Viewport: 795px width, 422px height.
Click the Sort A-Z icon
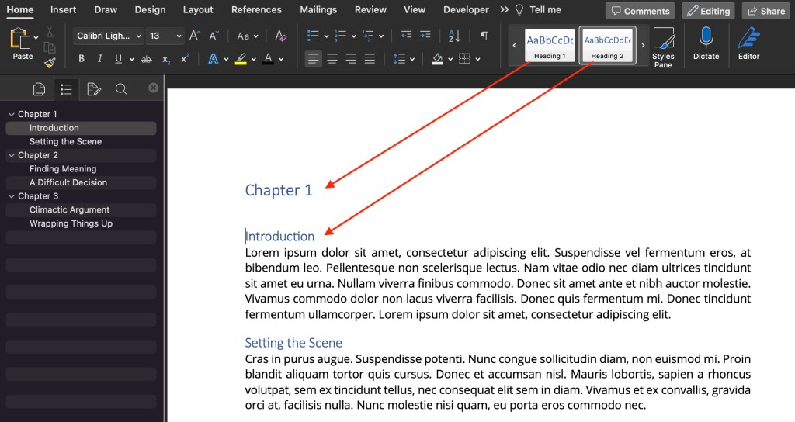click(x=455, y=36)
